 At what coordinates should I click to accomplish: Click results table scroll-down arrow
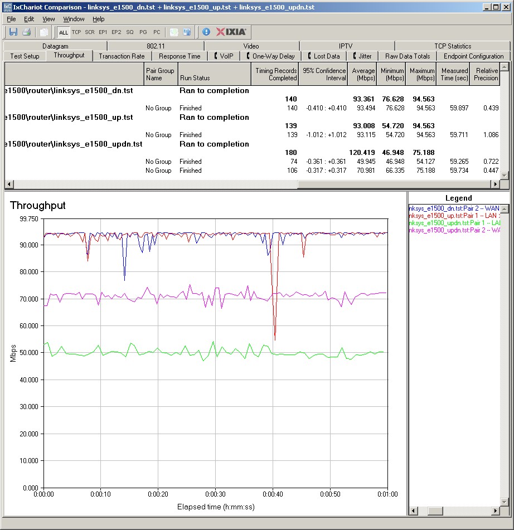(505, 175)
